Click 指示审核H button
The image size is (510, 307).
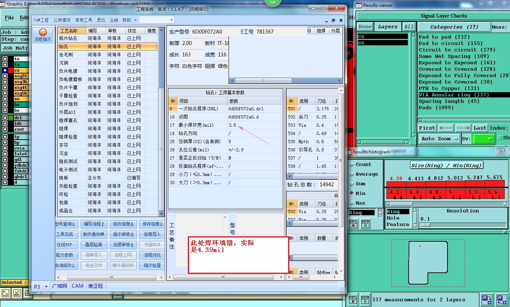pyautogui.click(x=123, y=235)
